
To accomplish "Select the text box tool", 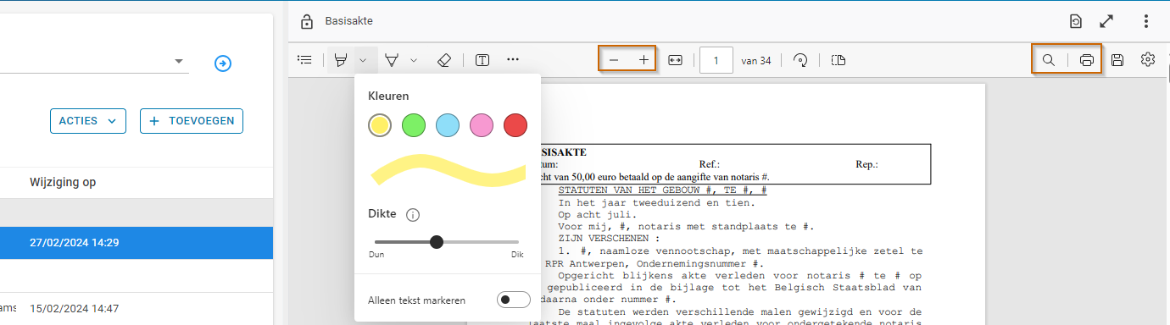I will (x=482, y=60).
